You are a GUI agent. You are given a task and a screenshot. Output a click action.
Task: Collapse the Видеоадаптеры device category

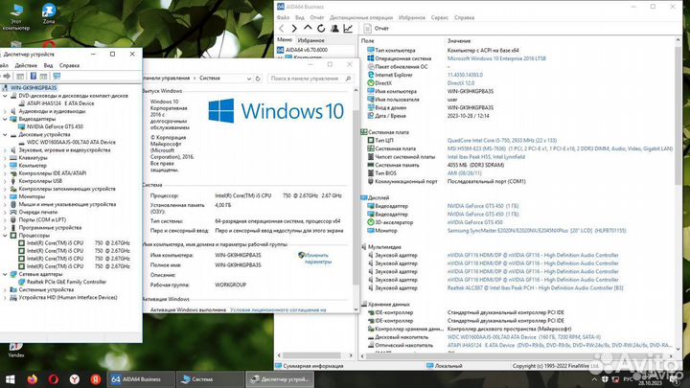tap(6, 118)
